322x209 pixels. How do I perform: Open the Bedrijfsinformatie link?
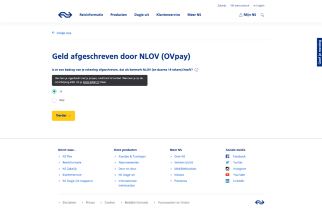136,203
